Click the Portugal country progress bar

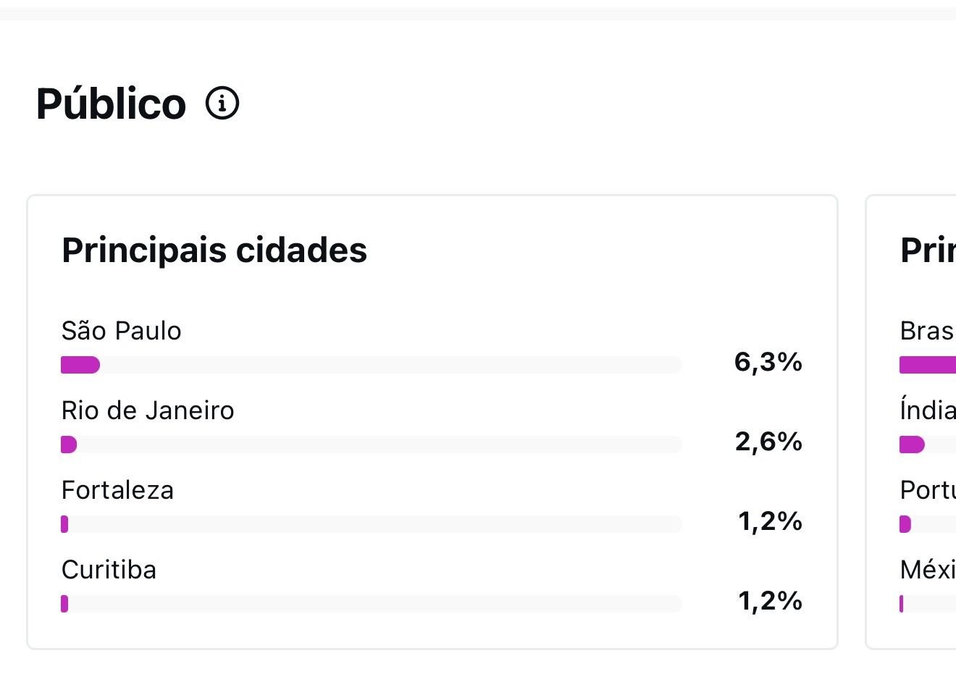tap(928, 524)
